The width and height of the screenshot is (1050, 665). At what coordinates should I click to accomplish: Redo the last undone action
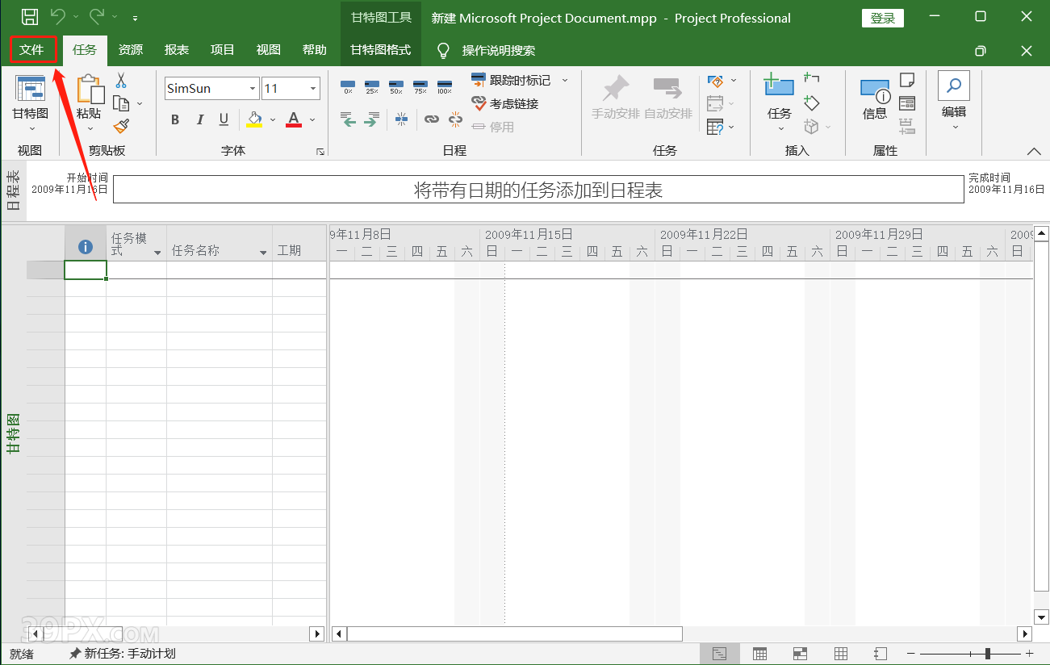pyautogui.click(x=97, y=16)
